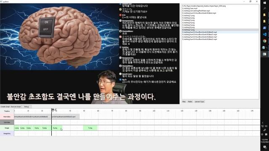The height and width of the screenshot is (151, 269).
Task: Select the first .png path in file list
Action: [x=220, y=6]
